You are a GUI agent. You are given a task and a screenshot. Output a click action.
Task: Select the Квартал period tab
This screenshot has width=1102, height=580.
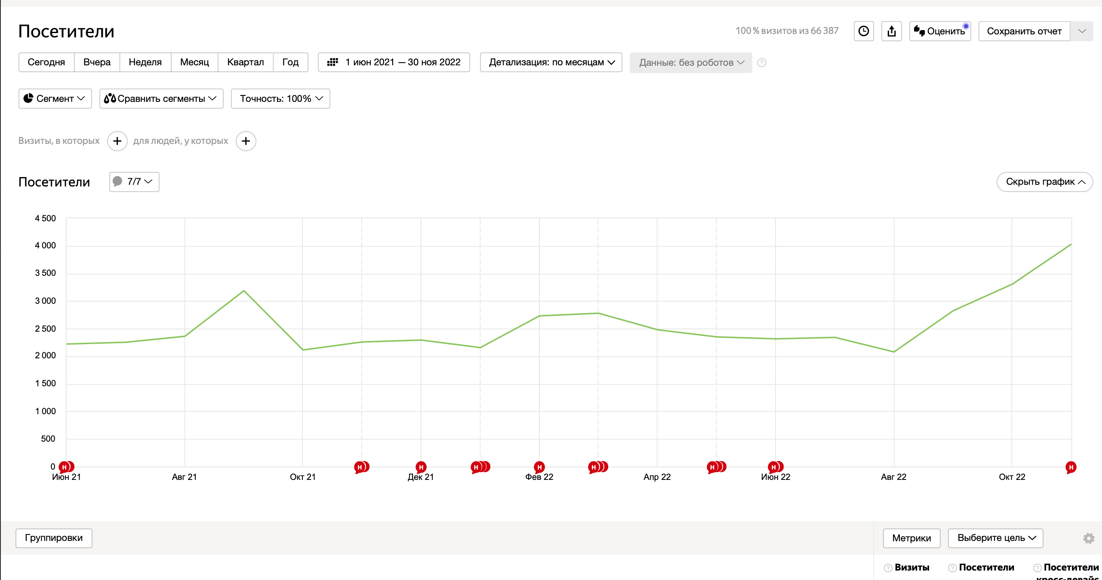point(245,62)
